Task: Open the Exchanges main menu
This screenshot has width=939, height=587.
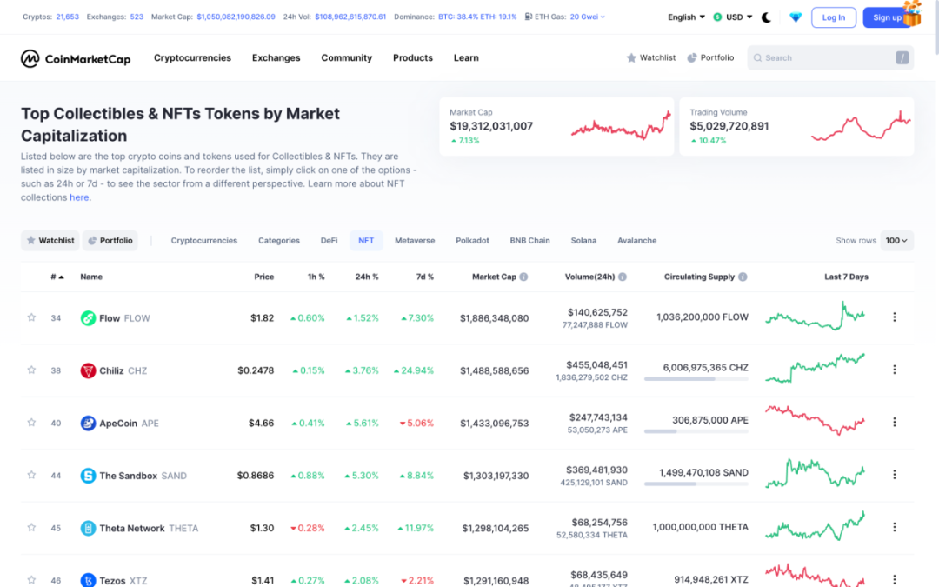Action: tap(276, 58)
